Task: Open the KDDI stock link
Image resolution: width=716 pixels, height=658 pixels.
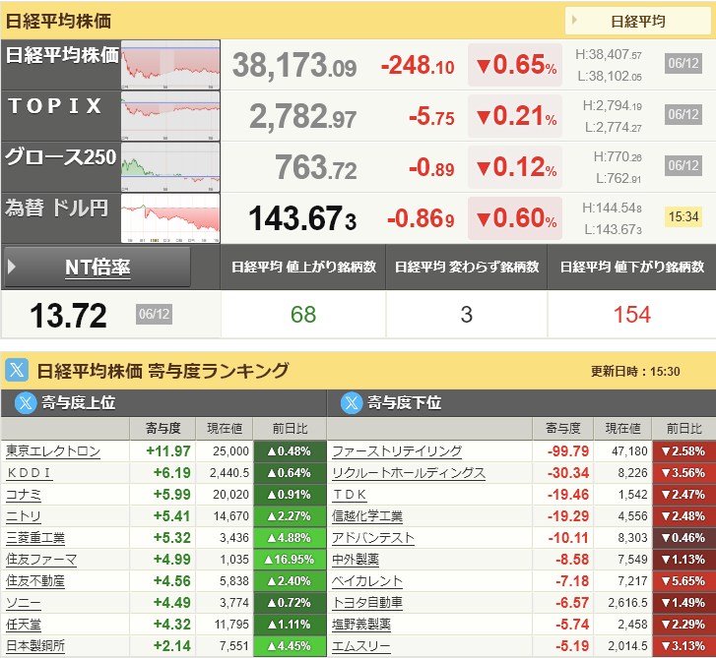Action: 29,473
